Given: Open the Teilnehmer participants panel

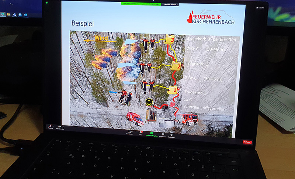Looking at the screenshot, I should click(x=129, y=132).
